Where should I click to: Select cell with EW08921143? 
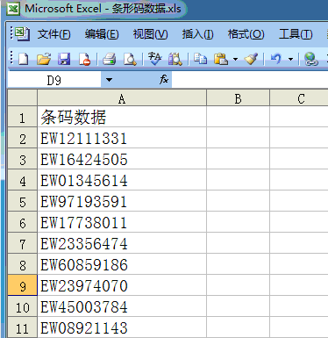[x=122, y=327]
